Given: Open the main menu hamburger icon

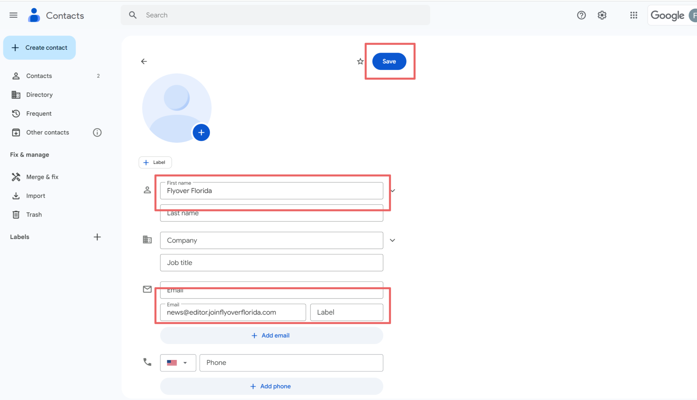Looking at the screenshot, I should click(13, 15).
